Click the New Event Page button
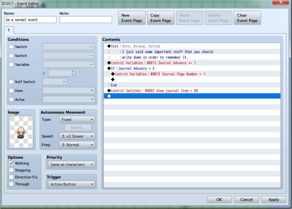 tap(132, 18)
